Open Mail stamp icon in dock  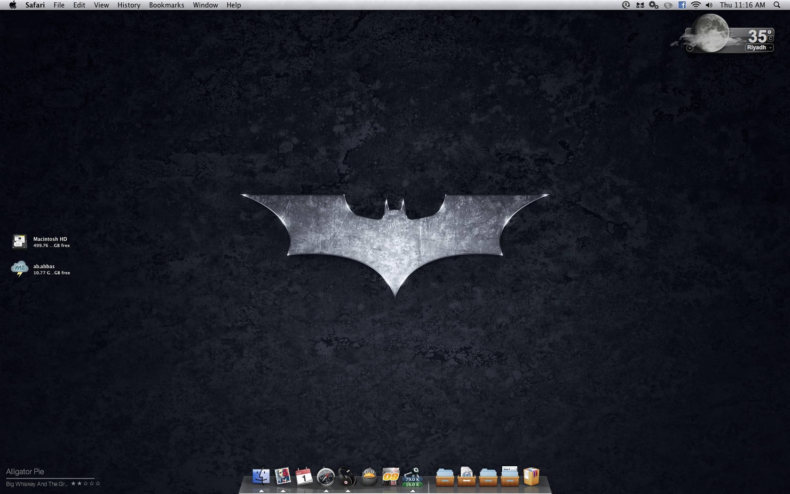tap(283, 477)
